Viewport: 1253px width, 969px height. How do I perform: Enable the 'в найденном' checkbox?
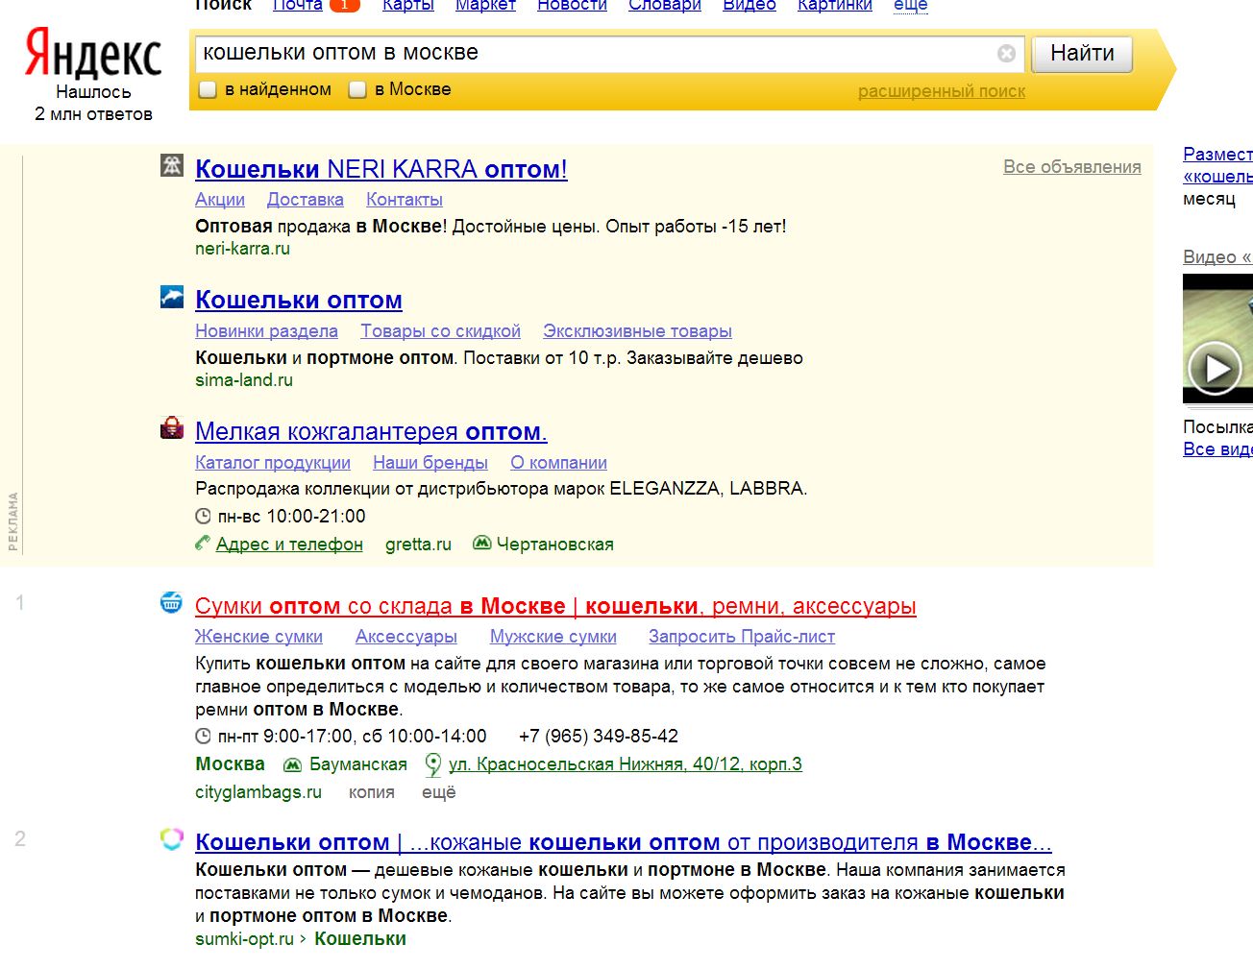[x=208, y=90]
